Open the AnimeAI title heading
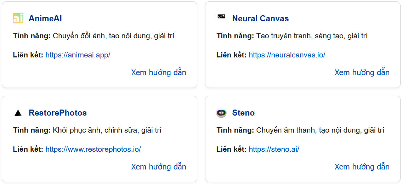Image resolution: width=402 pixels, height=184 pixels. click(45, 18)
